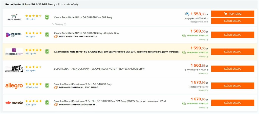Click DARMOWA WYSYŁKA text in Morele row
259x114 pixels.
pos(198,104)
